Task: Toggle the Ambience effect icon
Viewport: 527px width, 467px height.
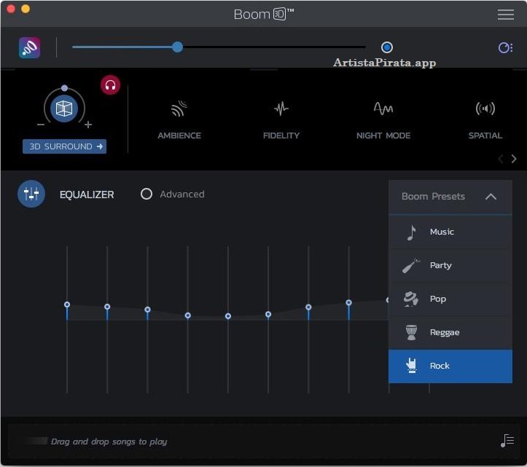Action: click(x=179, y=109)
